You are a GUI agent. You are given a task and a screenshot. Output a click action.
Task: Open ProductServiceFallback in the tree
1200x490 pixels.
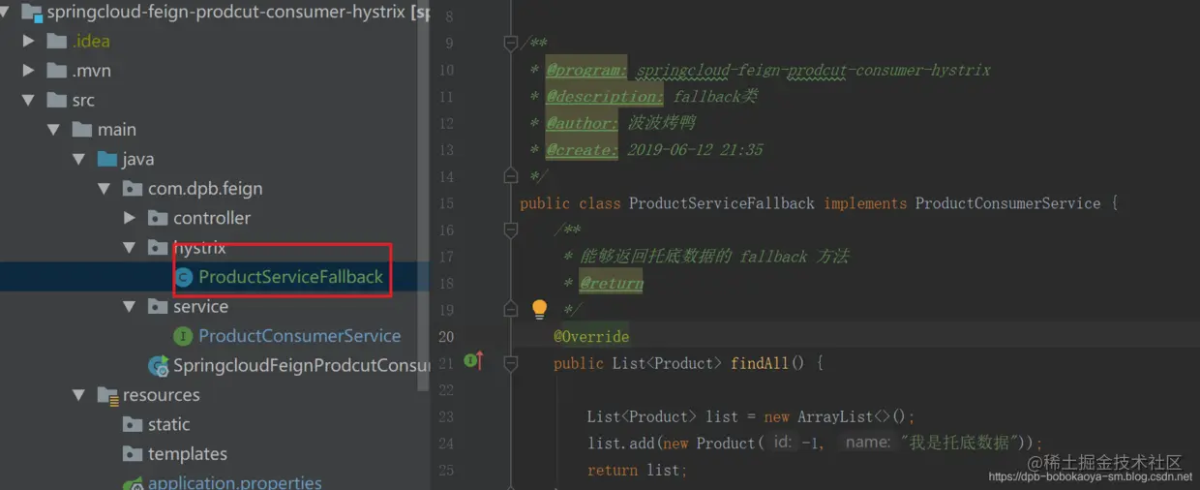(x=291, y=277)
